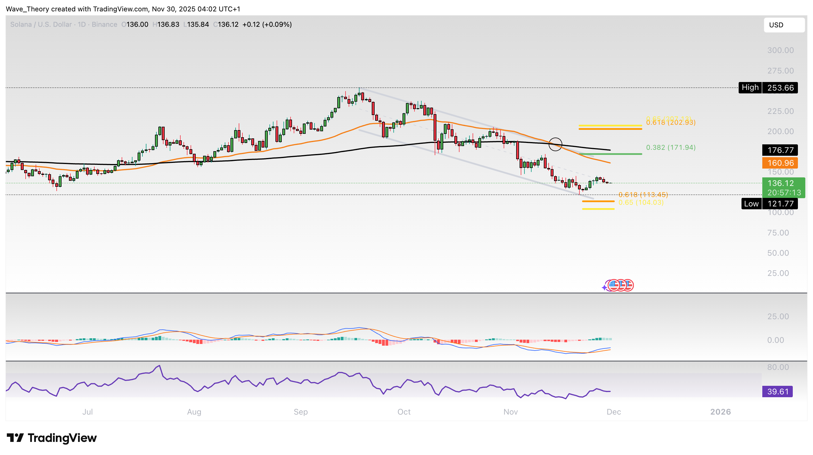Image resolution: width=813 pixels, height=455 pixels.
Task: Click the 2026 label on time axis
Action: [x=720, y=412]
